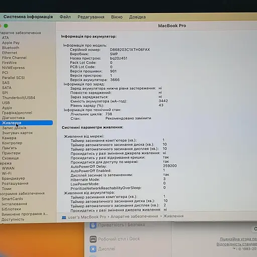Open Приватність і Безпека in Settings window
257x257 pixels.
[x=117, y=225]
